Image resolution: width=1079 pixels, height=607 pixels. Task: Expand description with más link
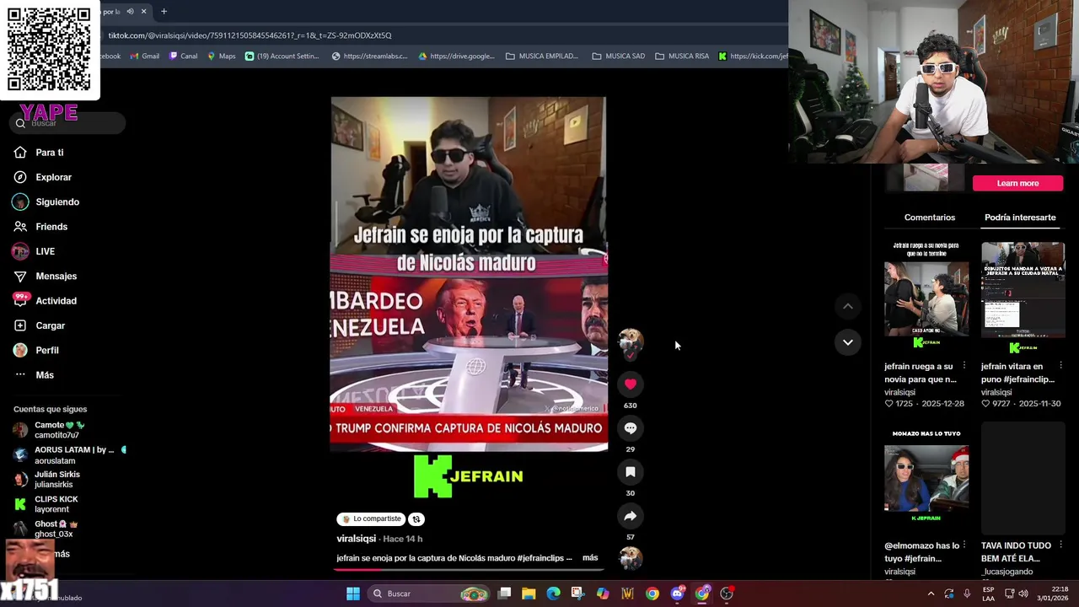590,558
